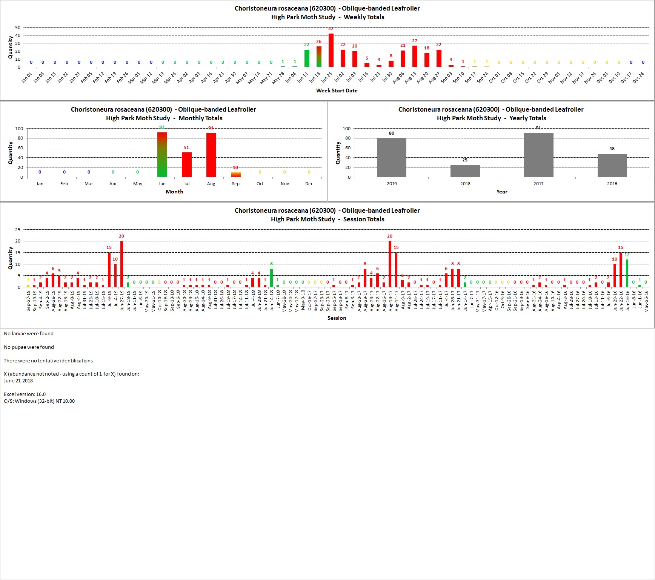Screen dimensions: 655x580
Task: Click the Jul-4-19 session bar labeled 10
Action: coord(115,276)
